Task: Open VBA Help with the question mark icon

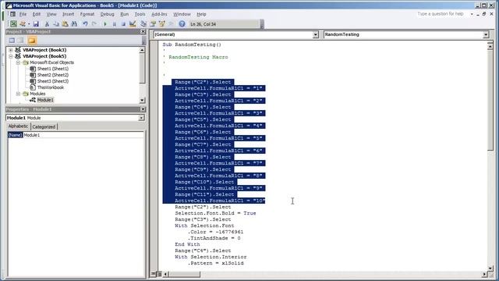Action: pos(182,24)
